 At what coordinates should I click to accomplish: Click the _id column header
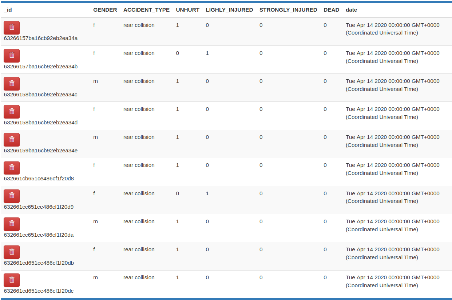pyautogui.click(x=8, y=10)
